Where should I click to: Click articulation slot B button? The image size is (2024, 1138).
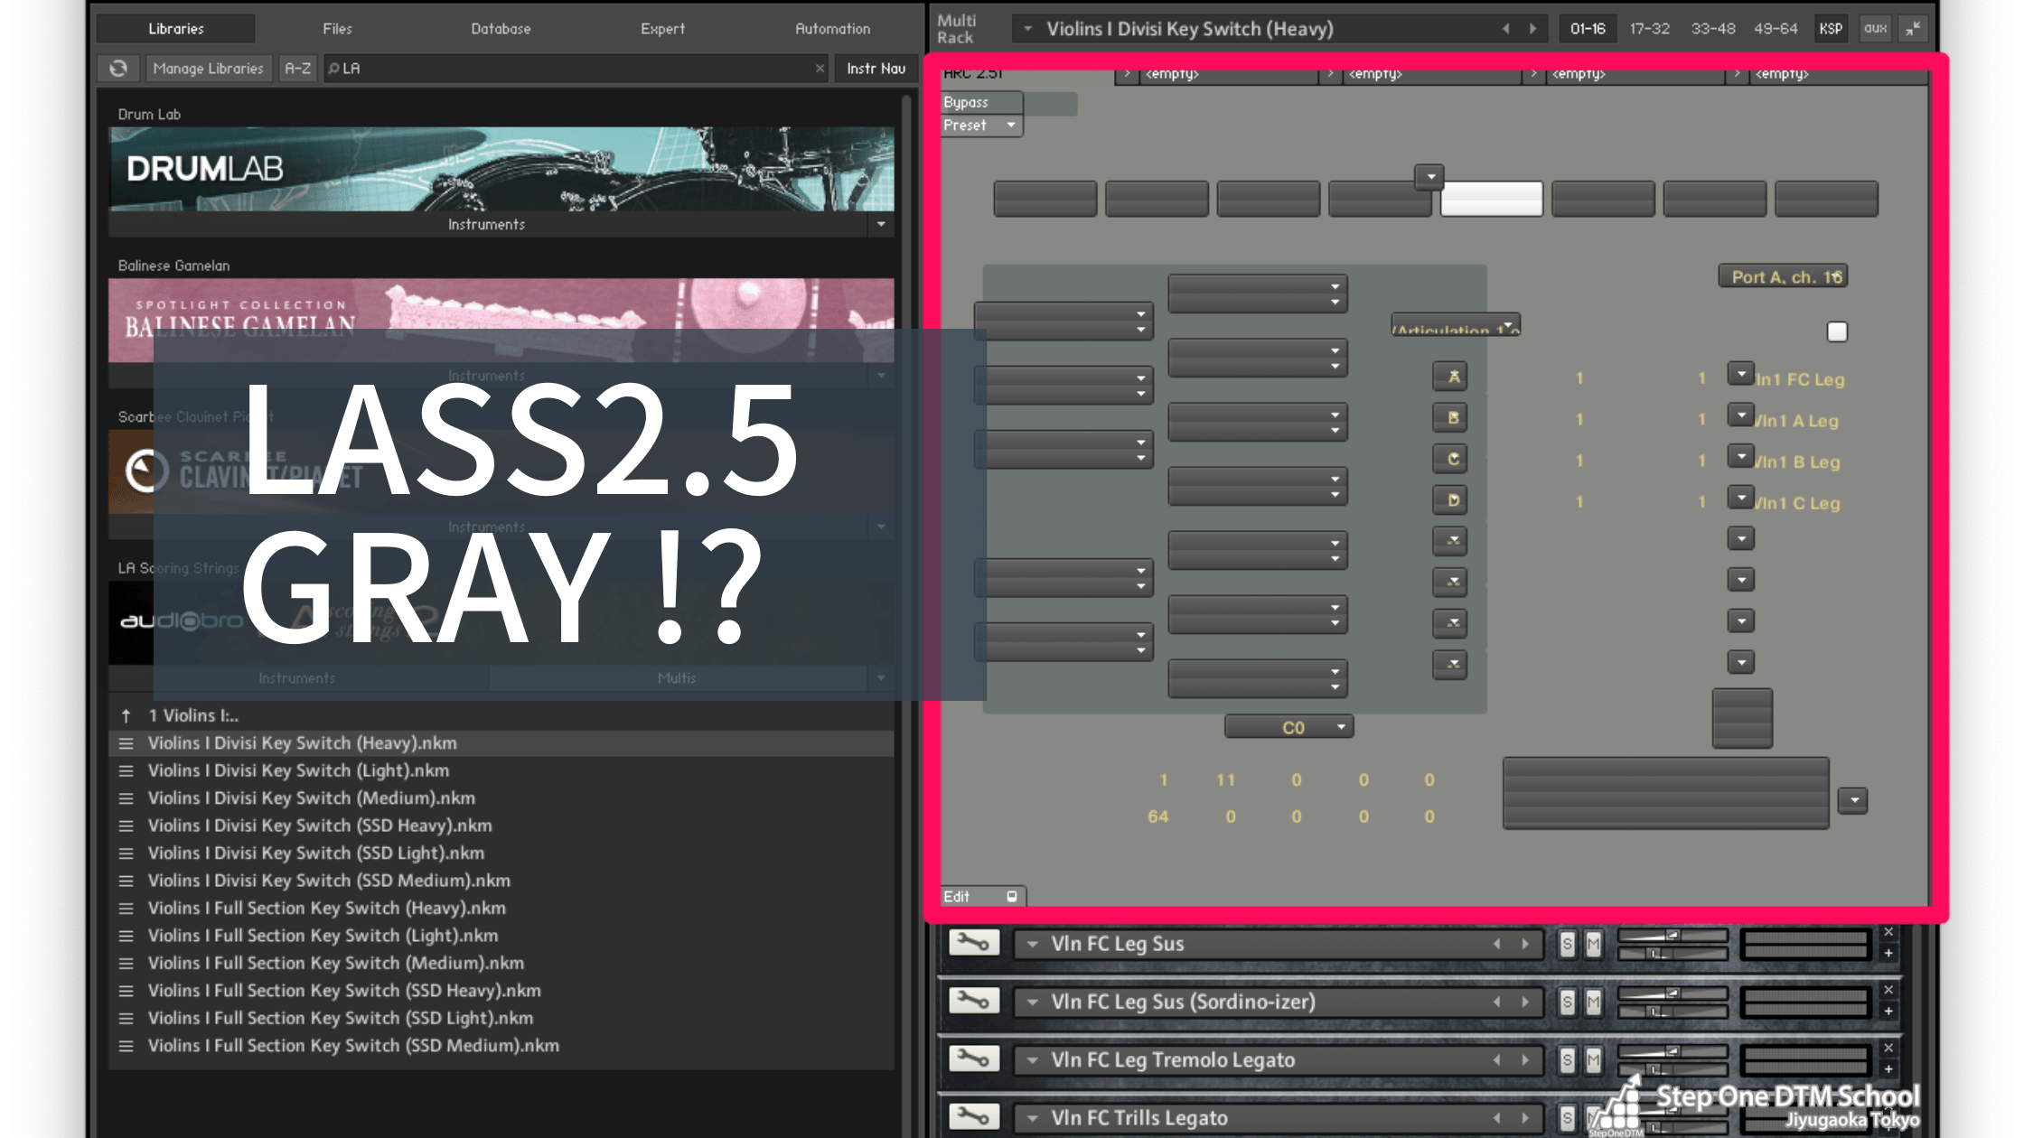click(1450, 418)
